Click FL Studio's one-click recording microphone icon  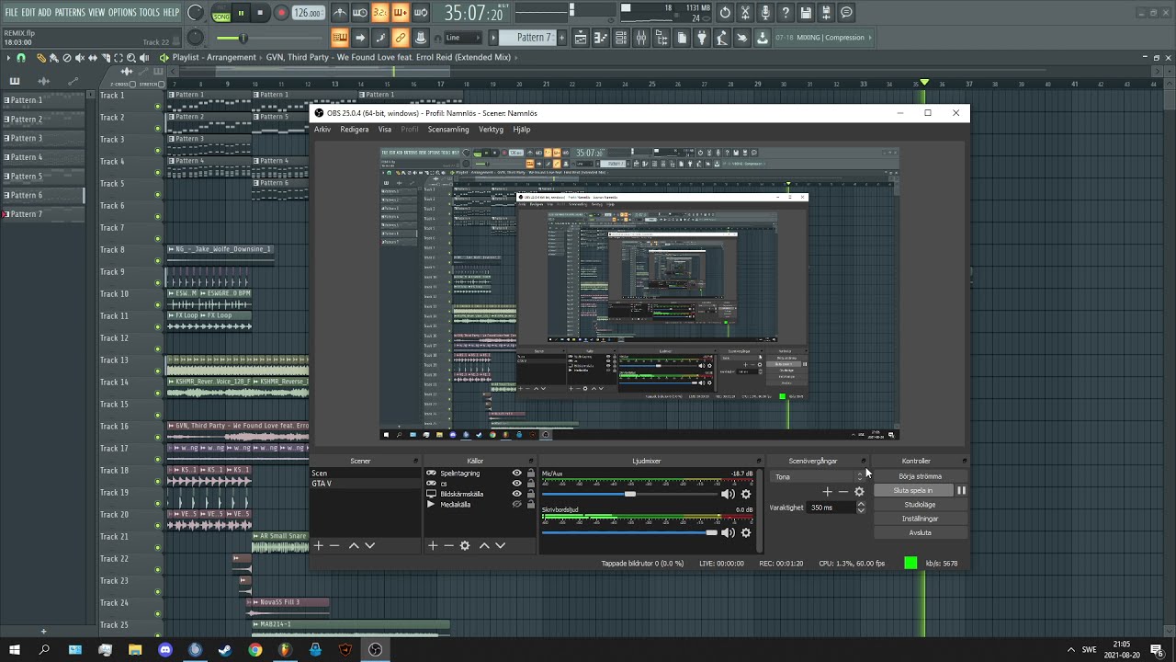(x=765, y=13)
